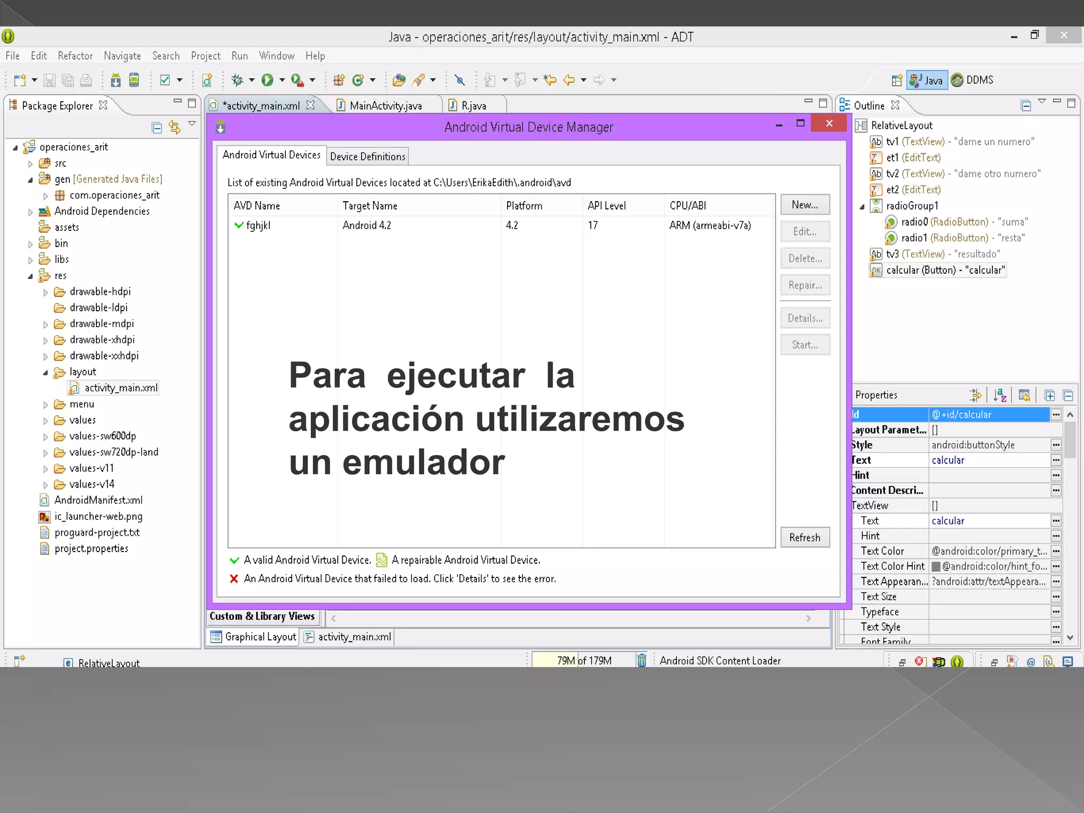Click the Search flashlight toolbar icon
This screenshot has width=1084, height=813.
coord(419,80)
